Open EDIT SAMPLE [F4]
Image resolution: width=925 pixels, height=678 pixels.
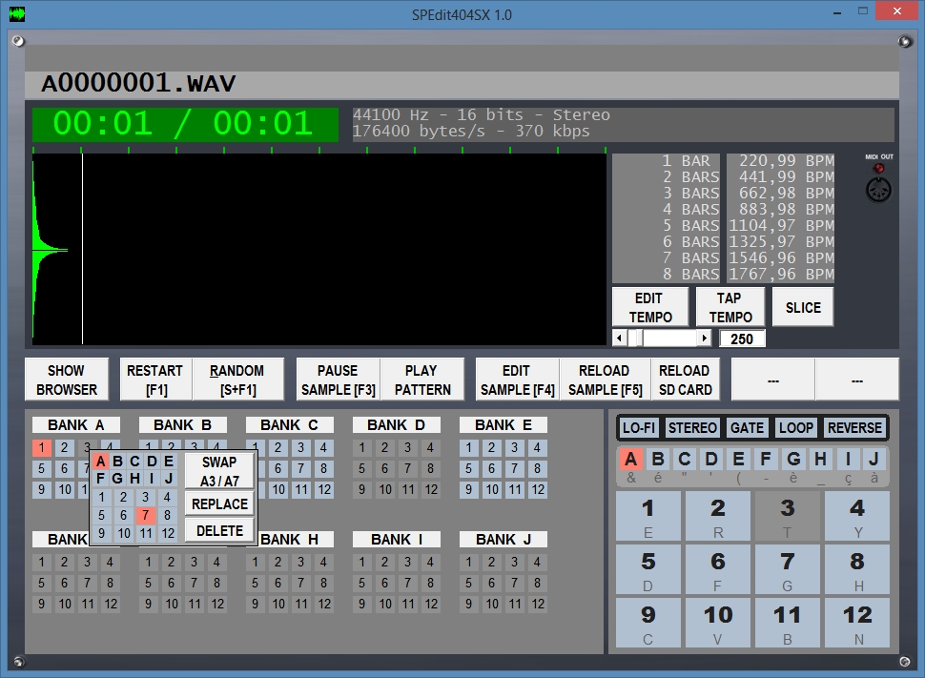click(x=518, y=380)
